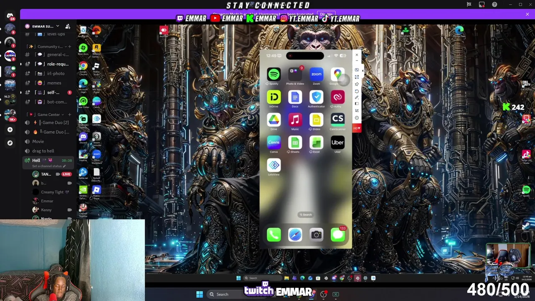Screen dimensions: 535x301
Task: Open Spotify on the mirrored phone screen
Action: point(274,74)
